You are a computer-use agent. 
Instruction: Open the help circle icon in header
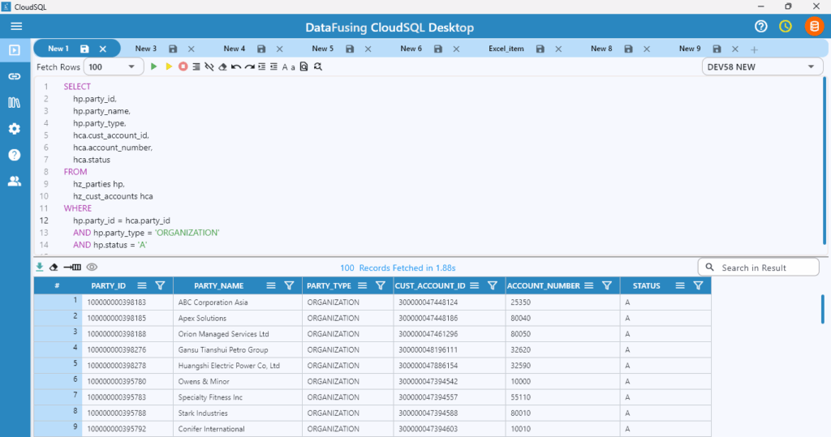point(761,26)
